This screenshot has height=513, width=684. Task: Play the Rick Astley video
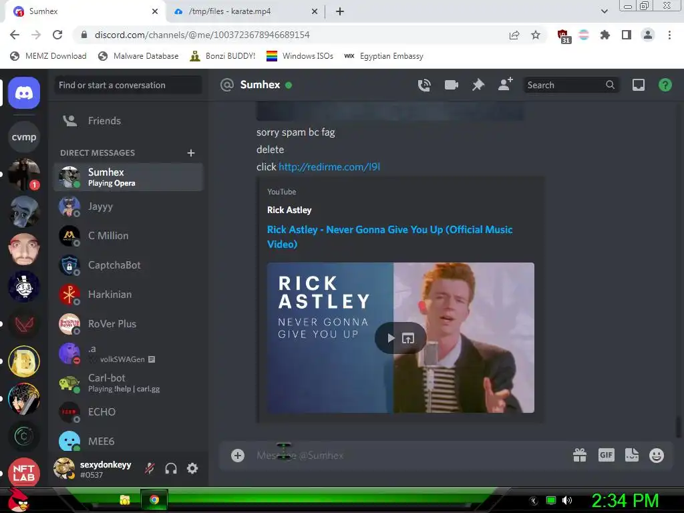(x=391, y=338)
